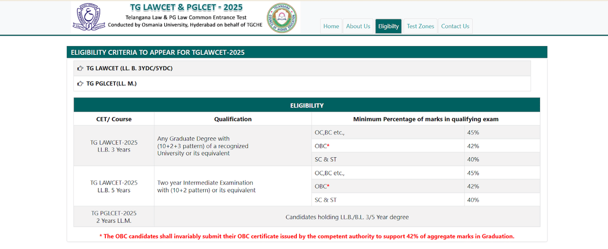This screenshot has width=608, height=249.
Task: Switch to the Contact Us tab
Action: point(455,26)
